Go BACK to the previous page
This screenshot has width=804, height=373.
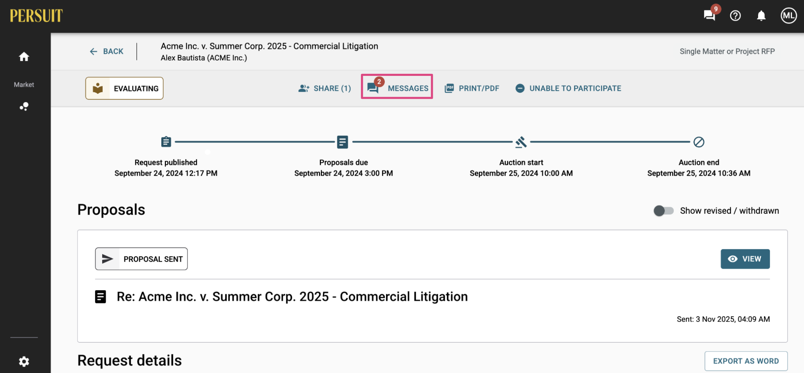[x=106, y=52]
